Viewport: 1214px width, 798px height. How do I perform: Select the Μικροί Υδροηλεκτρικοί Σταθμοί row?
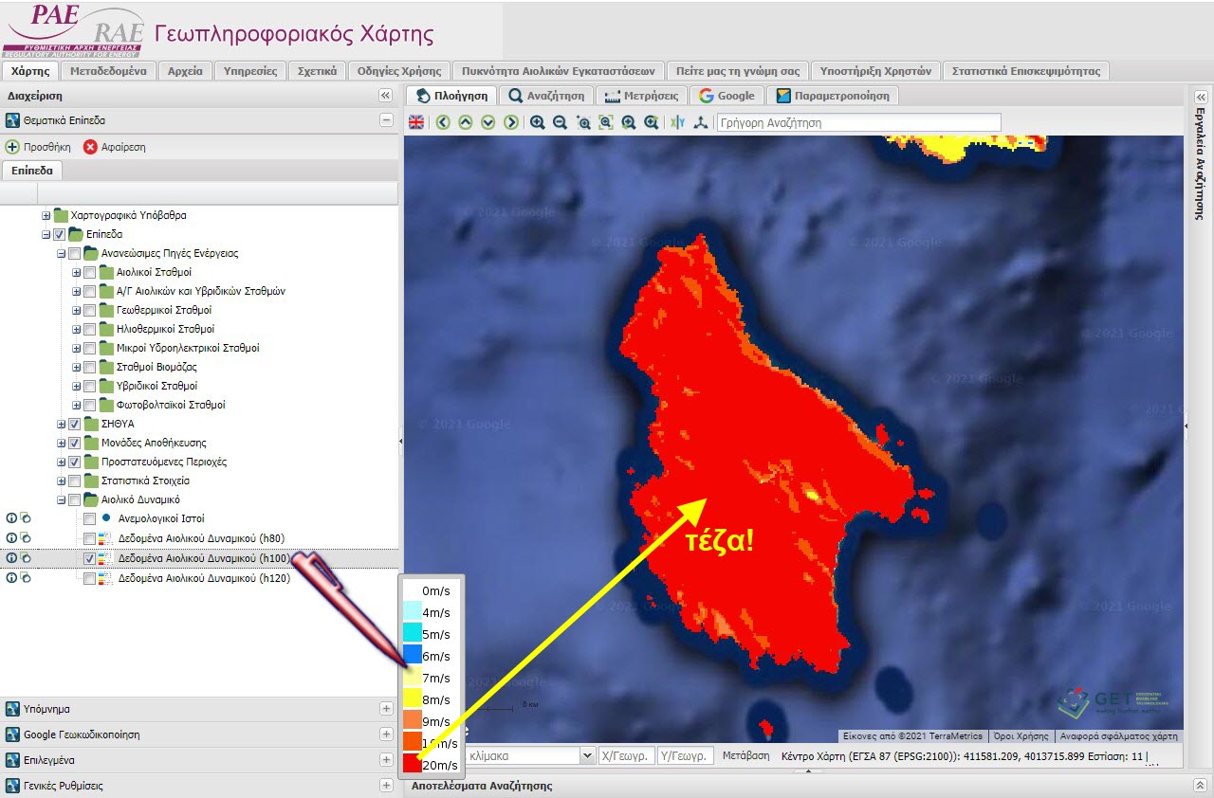(187, 348)
